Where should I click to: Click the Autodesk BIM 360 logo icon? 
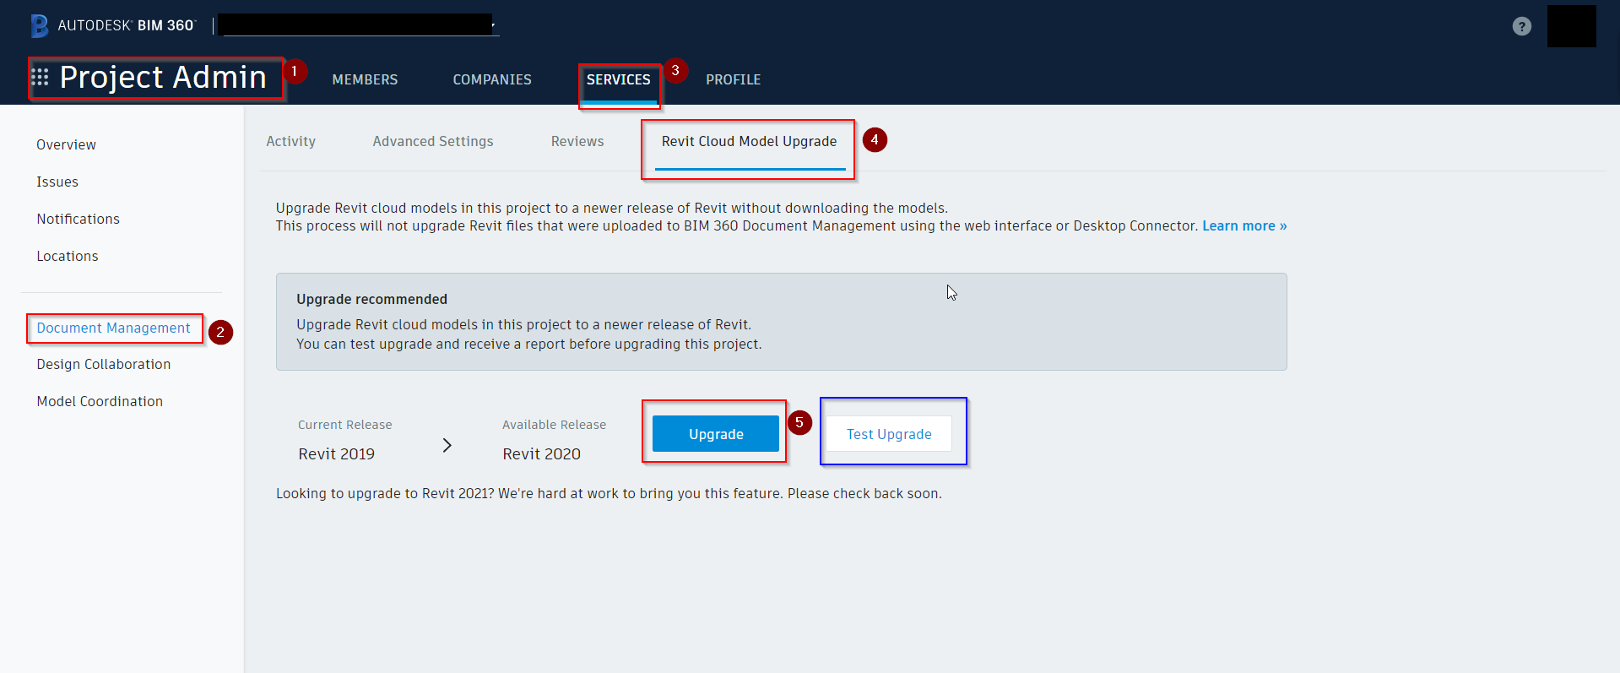39,26
